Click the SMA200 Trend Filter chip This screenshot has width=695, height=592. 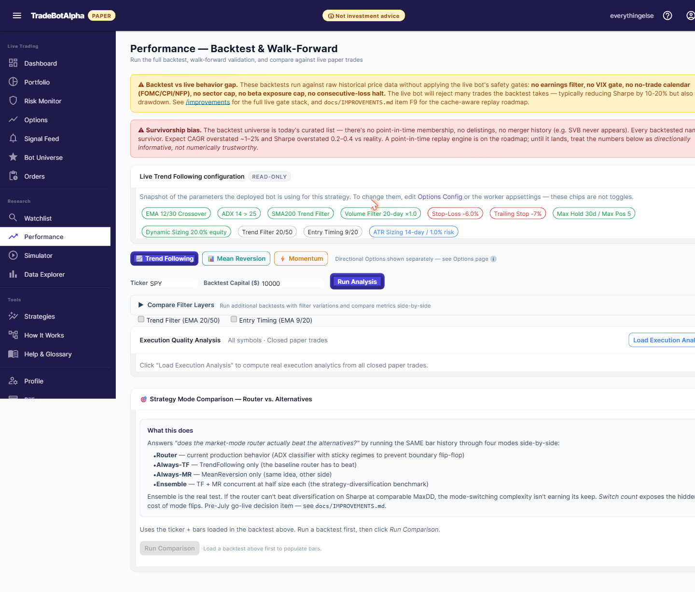coord(301,213)
